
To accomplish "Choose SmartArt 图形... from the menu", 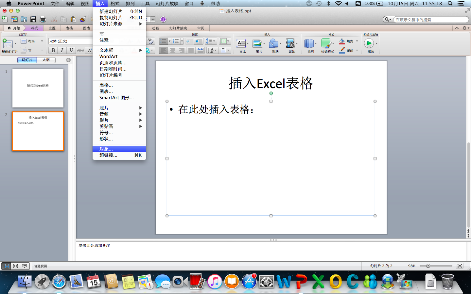I will 119,98.
